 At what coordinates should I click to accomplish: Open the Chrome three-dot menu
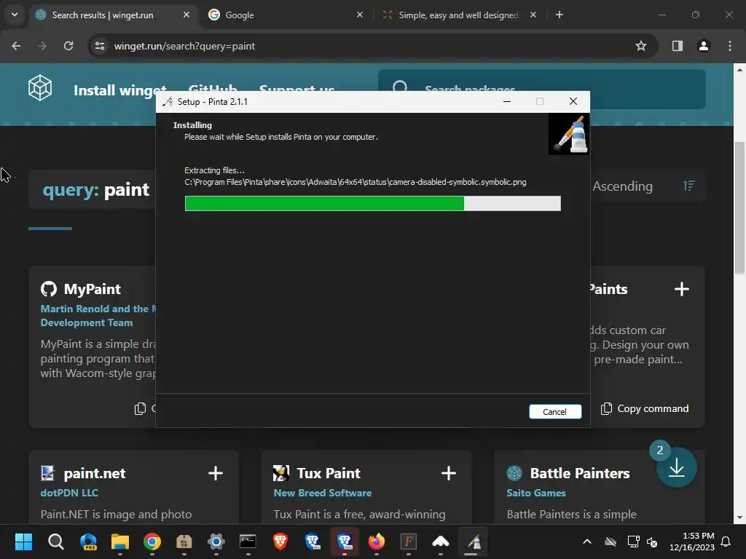tap(730, 46)
